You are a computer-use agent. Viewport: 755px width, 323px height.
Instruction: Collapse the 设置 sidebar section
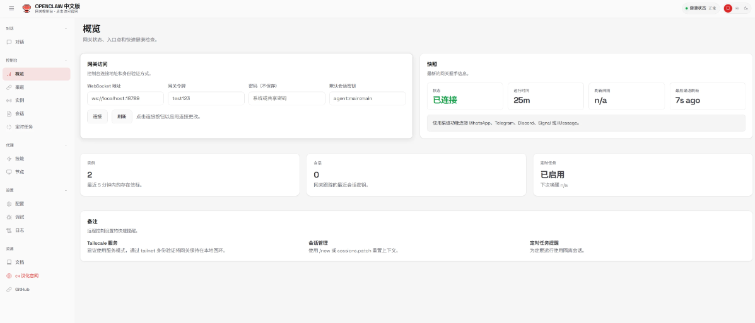(66, 190)
